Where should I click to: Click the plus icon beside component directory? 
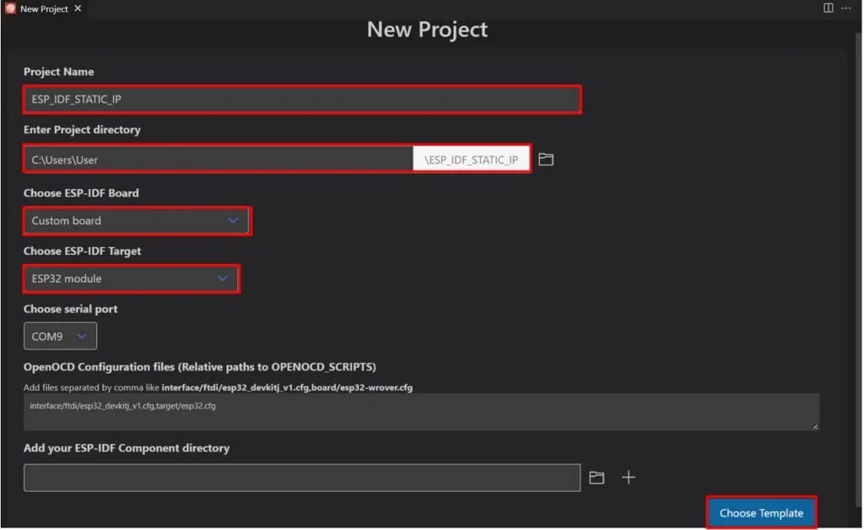click(628, 477)
